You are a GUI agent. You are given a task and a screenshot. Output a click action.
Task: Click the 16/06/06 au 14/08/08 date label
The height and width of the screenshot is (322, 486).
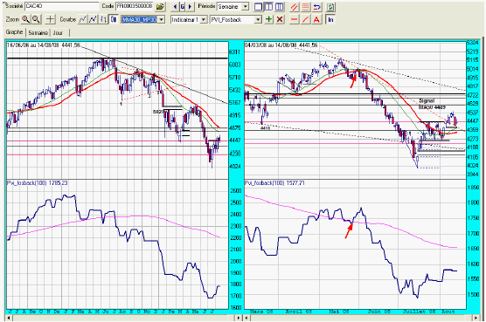click(x=44, y=45)
